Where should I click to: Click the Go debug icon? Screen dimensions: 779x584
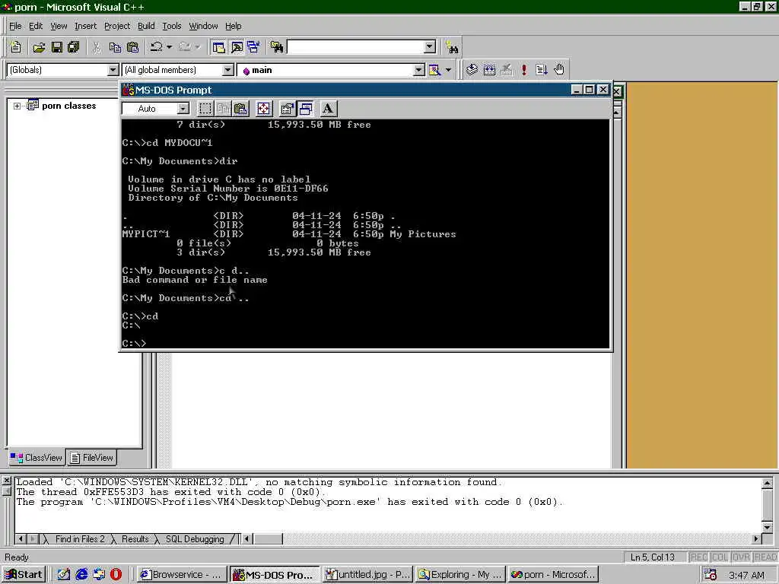click(541, 70)
